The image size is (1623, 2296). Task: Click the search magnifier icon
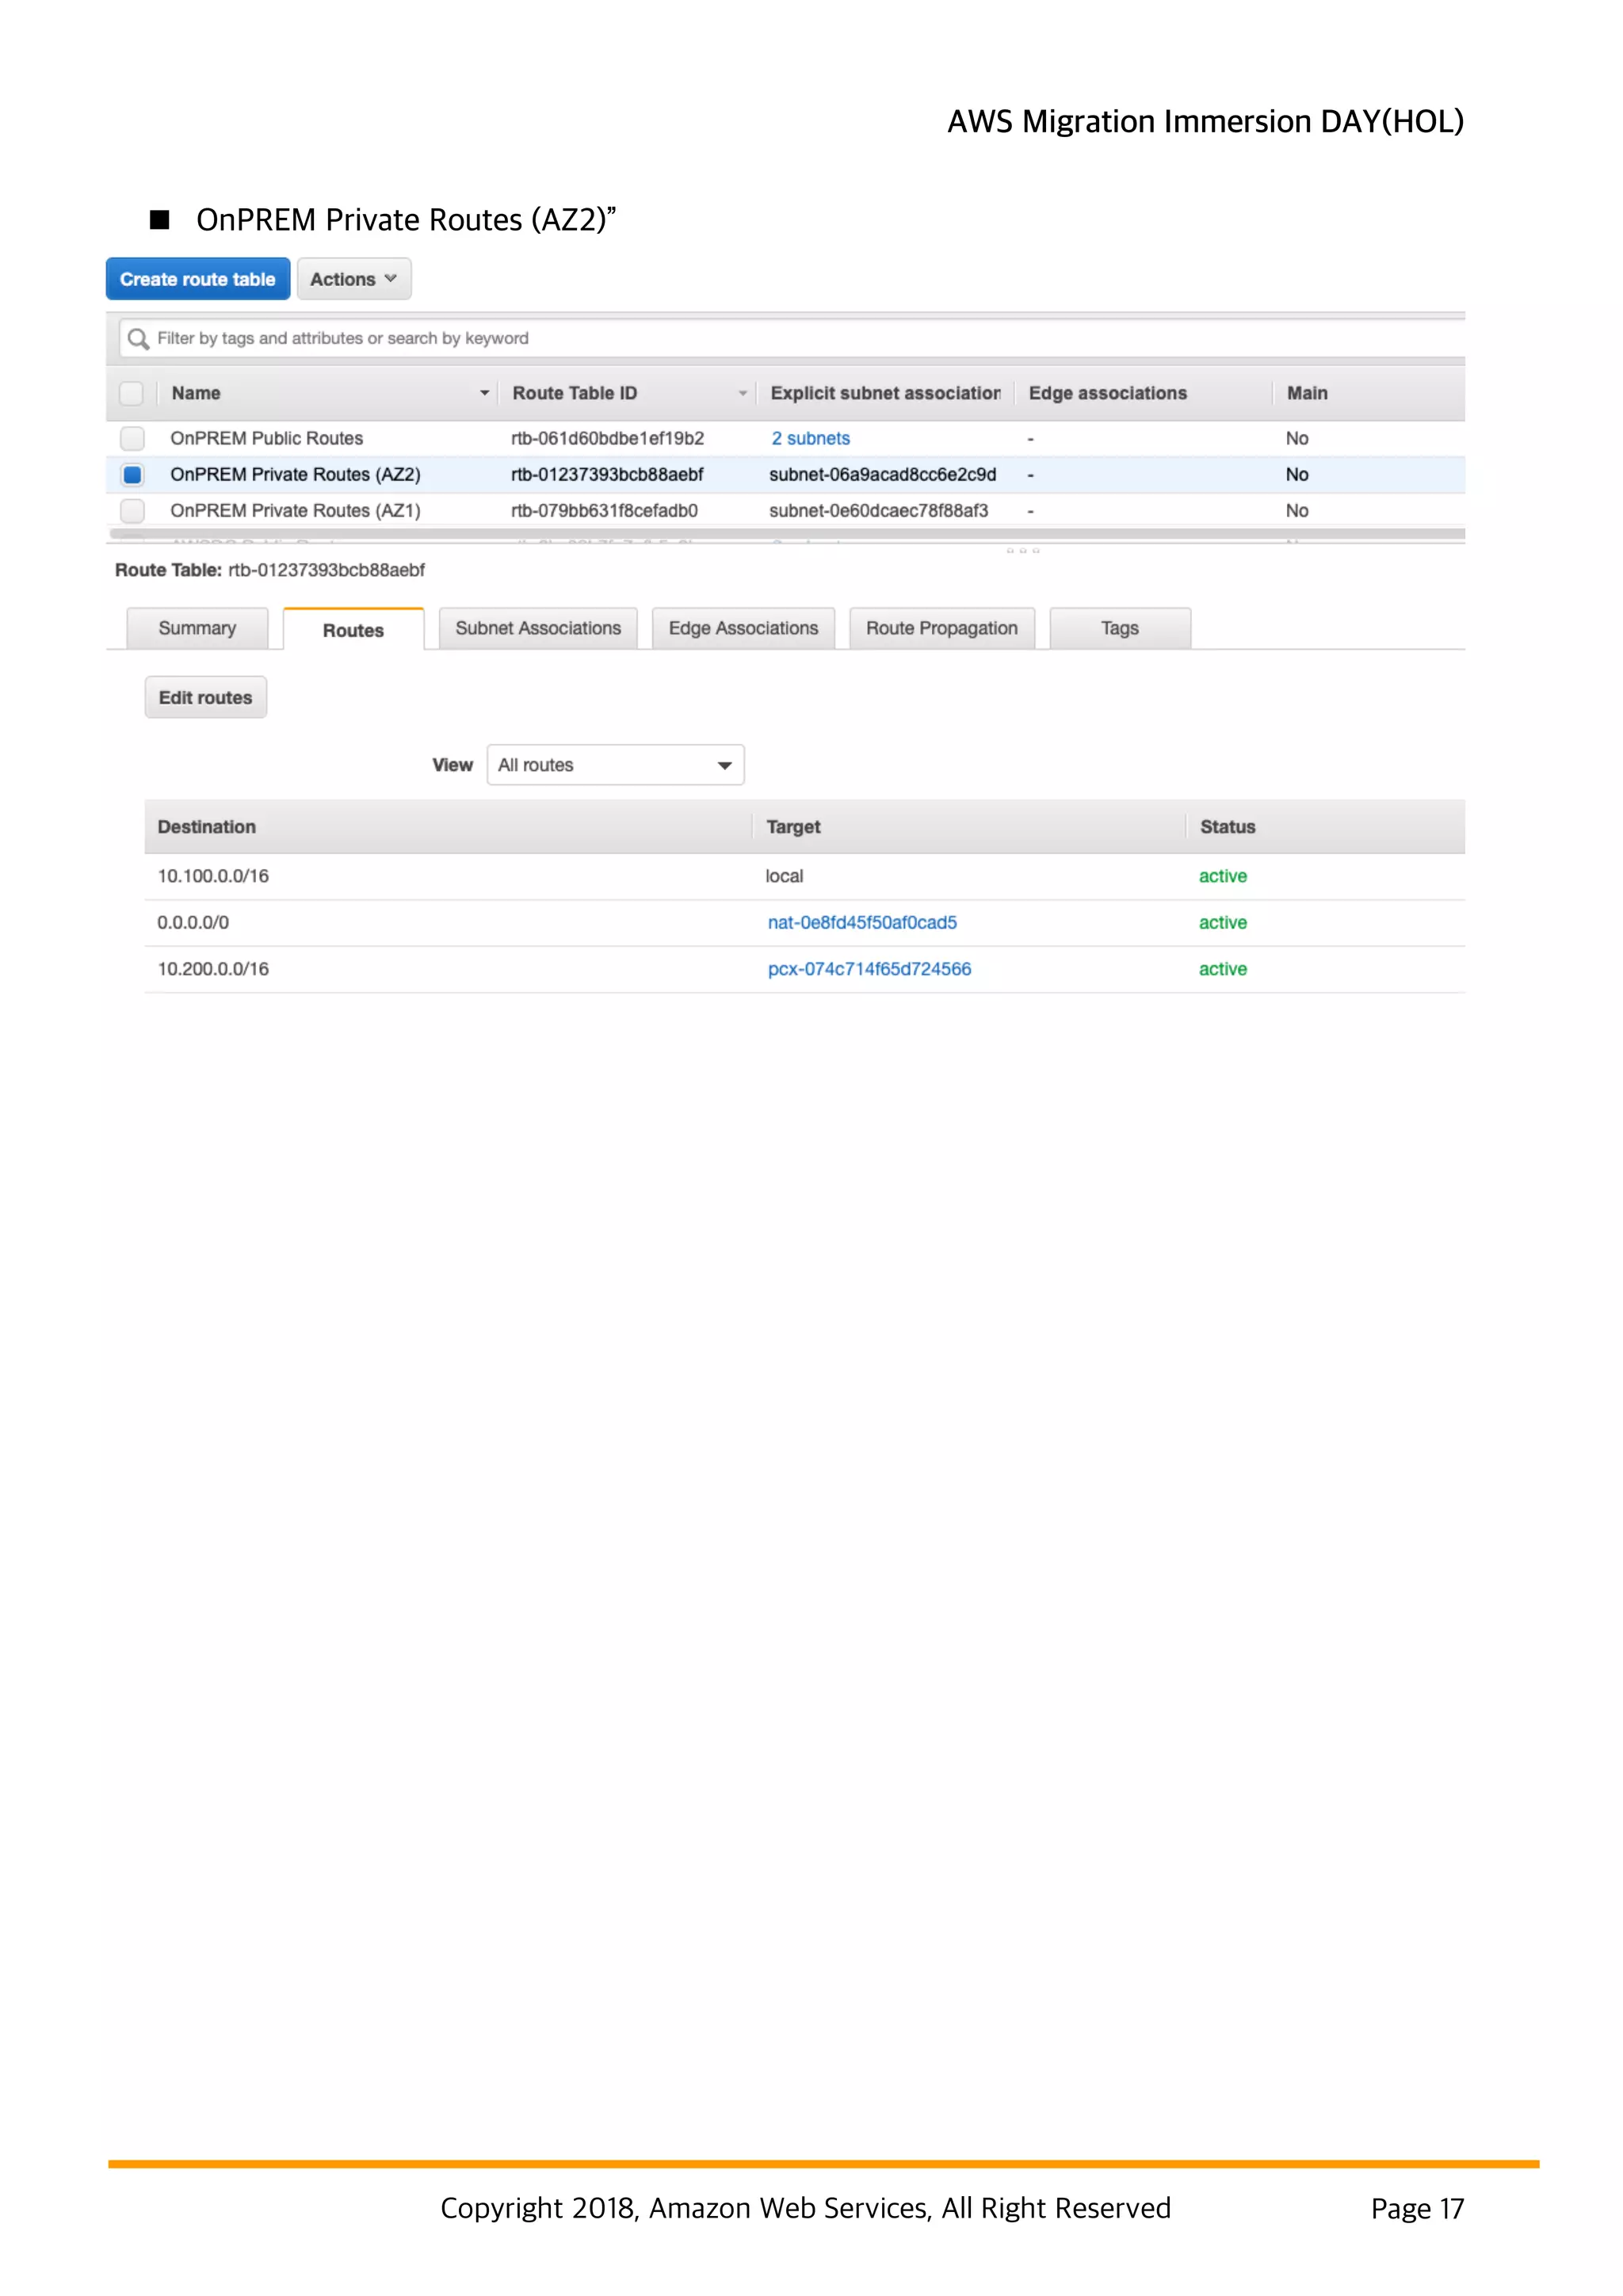[139, 339]
